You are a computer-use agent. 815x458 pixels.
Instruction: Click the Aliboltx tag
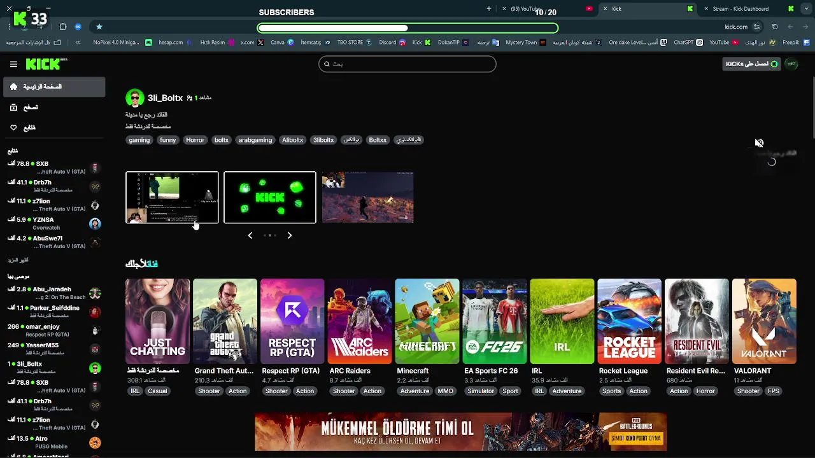293,140
